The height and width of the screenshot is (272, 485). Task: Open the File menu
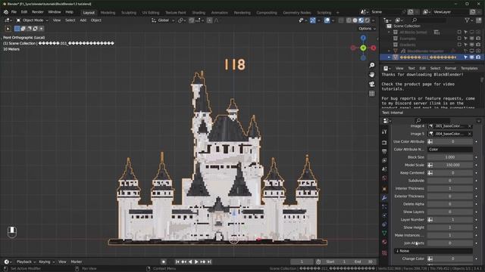(x=14, y=12)
